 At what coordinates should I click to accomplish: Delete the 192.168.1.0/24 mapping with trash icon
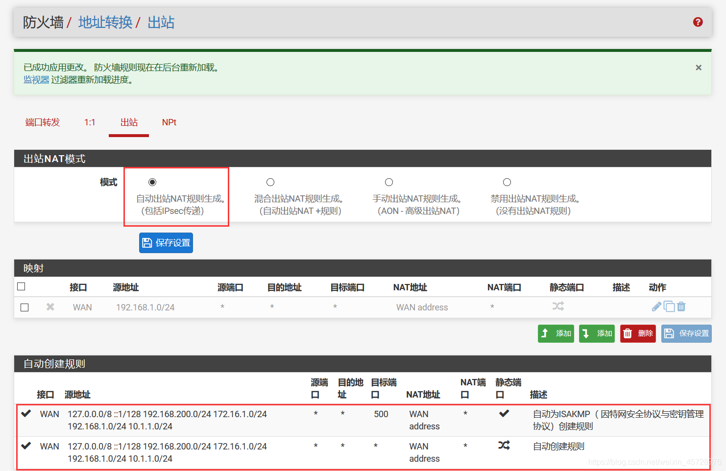[681, 306]
